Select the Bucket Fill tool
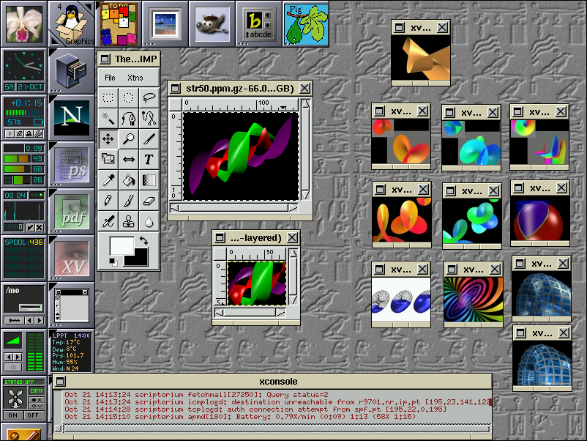Screen dimensions: 587x441 [x=129, y=179]
